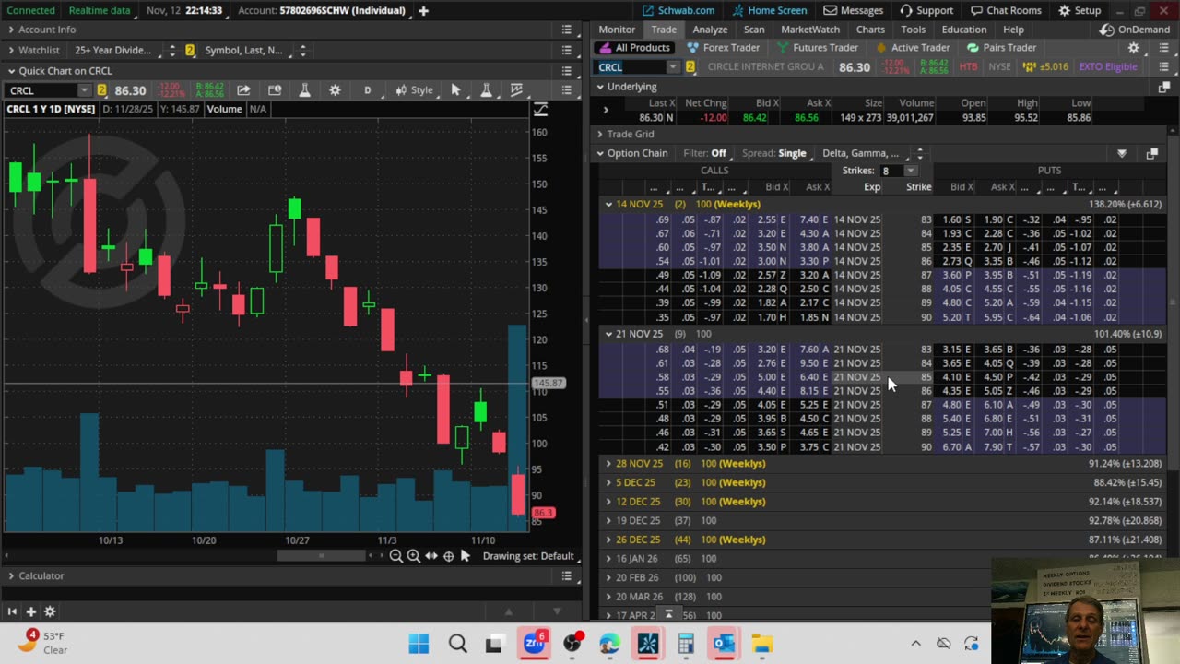1180x664 pixels.
Task: Click the watchlist yellow link color 2
Action: (x=191, y=51)
